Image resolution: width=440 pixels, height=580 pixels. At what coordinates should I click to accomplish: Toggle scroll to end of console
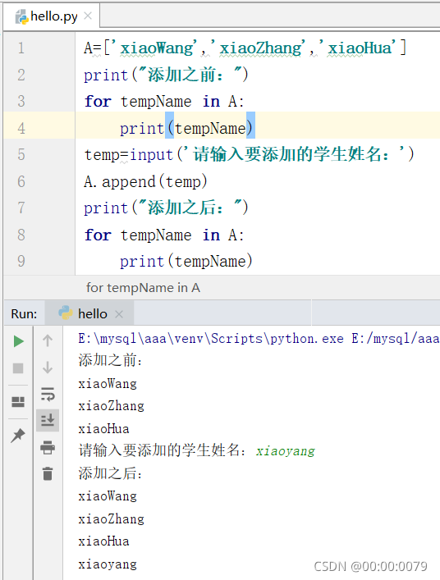click(x=48, y=420)
